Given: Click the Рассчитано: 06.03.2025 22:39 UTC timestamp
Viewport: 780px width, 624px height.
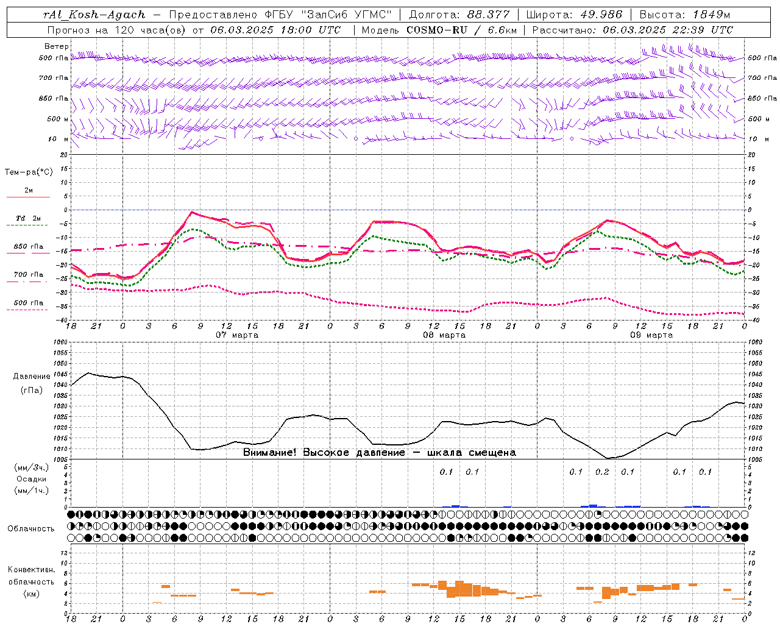Looking at the screenshot, I should [633, 30].
